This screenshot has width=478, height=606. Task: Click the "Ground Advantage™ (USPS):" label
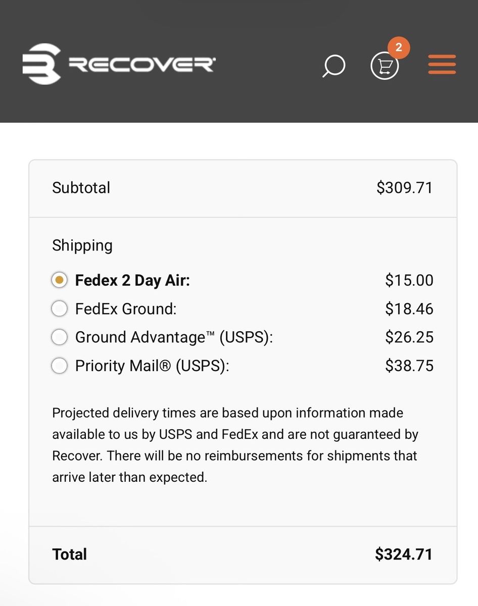pyautogui.click(x=174, y=337)
